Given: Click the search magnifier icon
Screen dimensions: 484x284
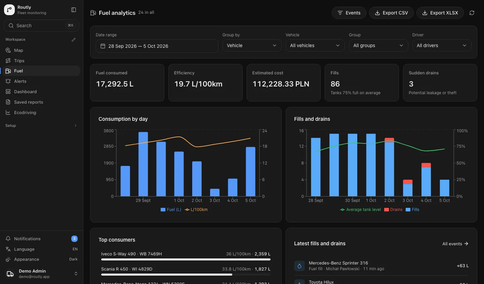Looking at the screenshot, I should pyautogui.click(x=11, y=26).
